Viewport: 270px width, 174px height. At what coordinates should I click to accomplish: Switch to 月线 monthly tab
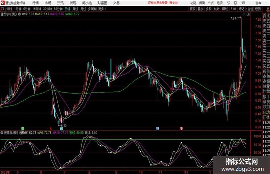point(83,9)
